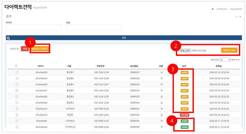
Task: Close the 검색 panel with the x icon
Action: click(240, 17)
